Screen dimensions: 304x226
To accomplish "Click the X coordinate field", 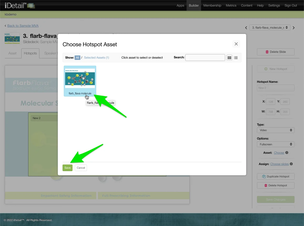I will tap(271, 102).
